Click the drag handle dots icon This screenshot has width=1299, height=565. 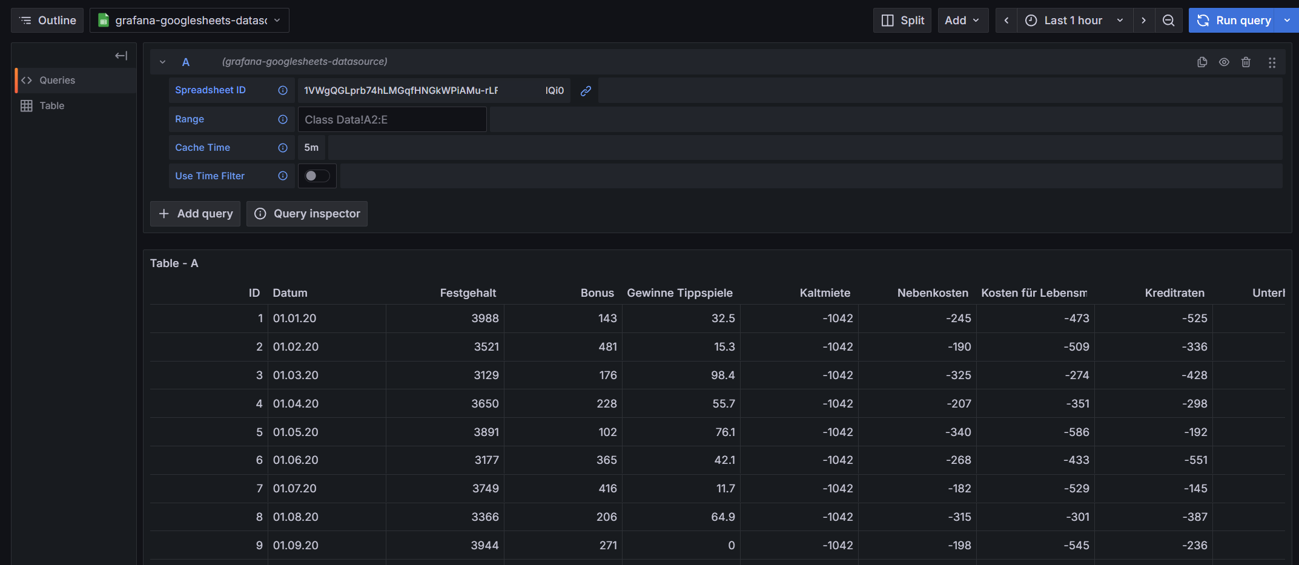(x=1272, y=62)
